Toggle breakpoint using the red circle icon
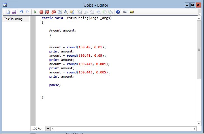This screenshot has height=134, width=204. 41,12
